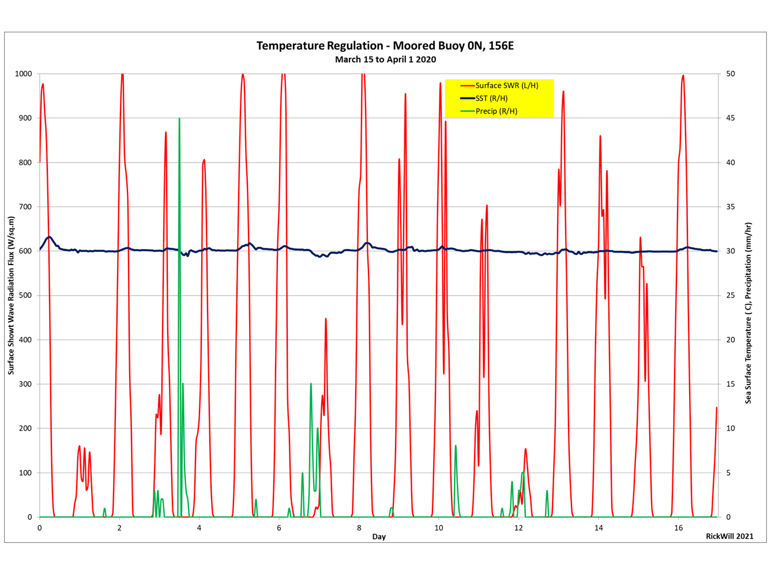Click the 600 label on left axis

point(25,251)
